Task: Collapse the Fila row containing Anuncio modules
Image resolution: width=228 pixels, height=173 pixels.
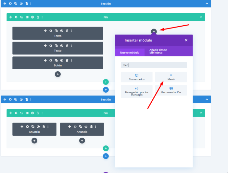Action: click(201, 113)
